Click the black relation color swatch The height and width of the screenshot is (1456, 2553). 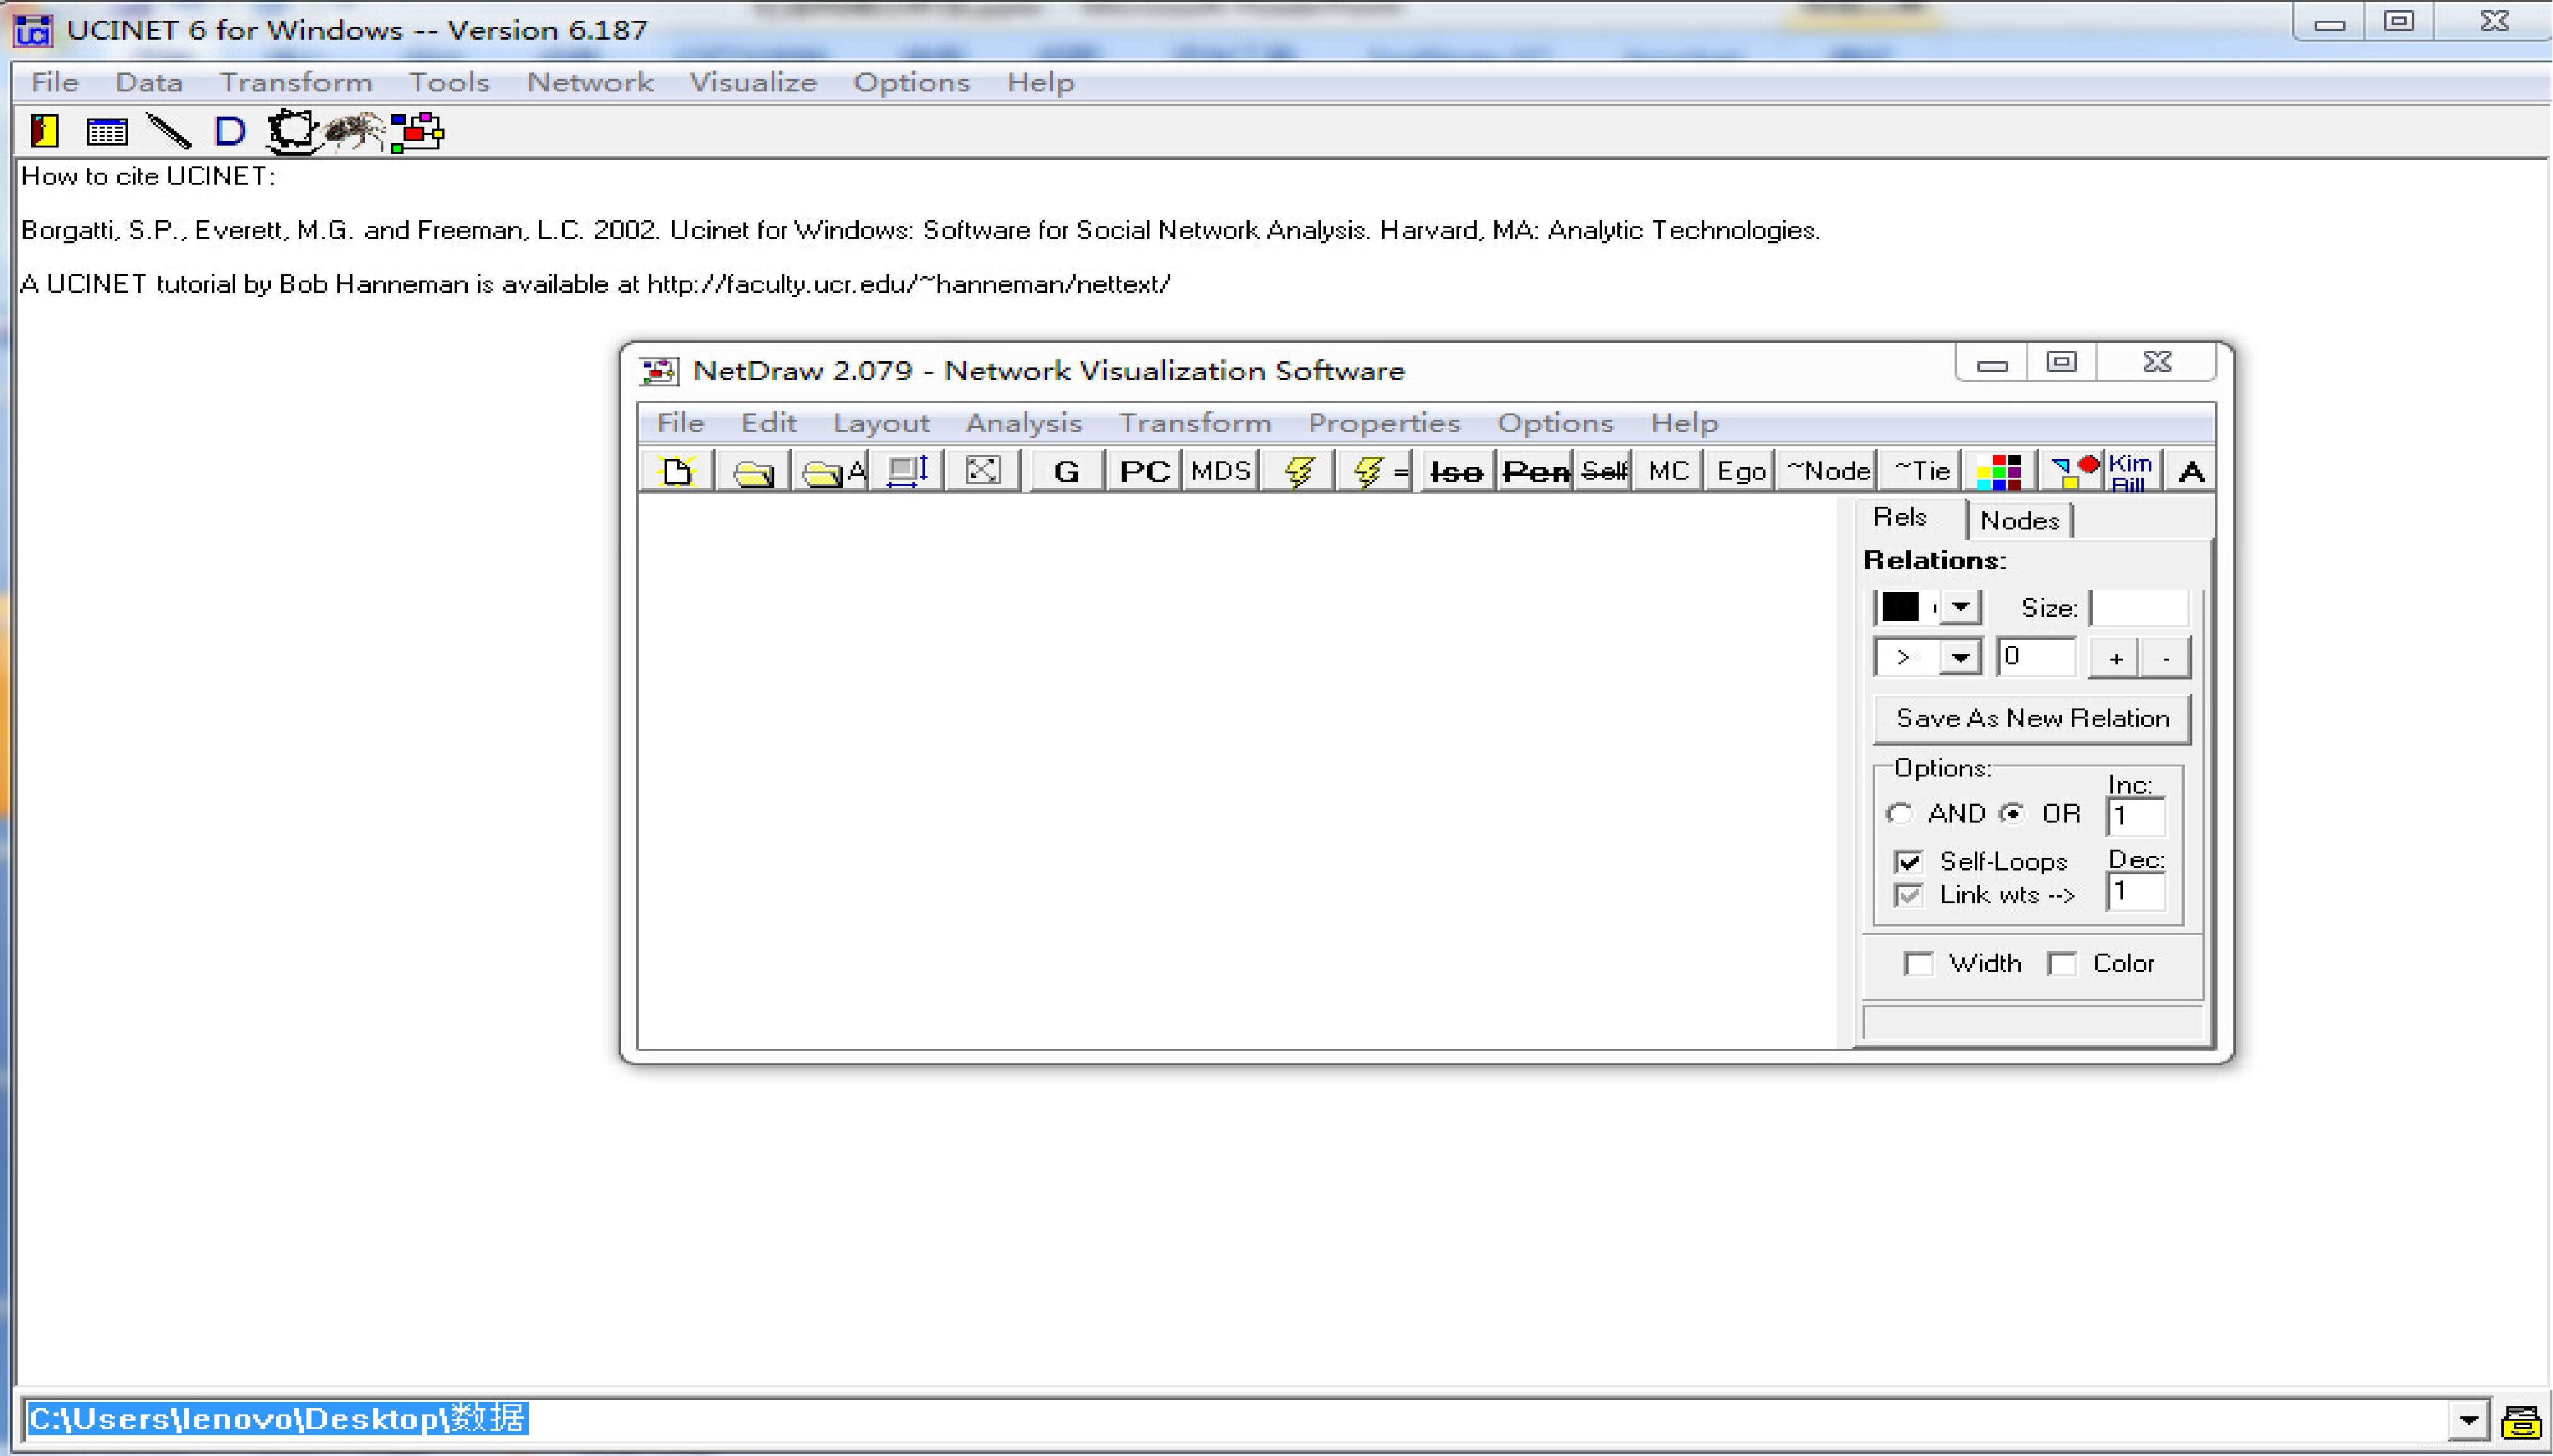tap(1901, 607)
